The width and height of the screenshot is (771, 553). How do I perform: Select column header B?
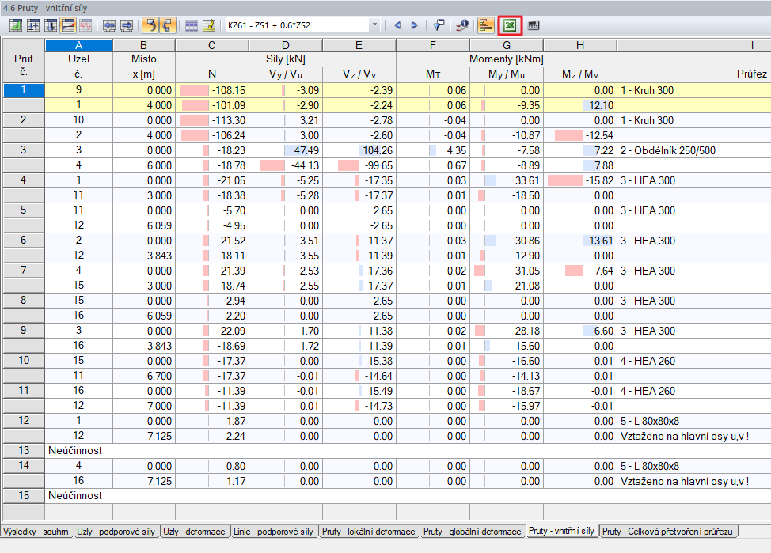coord(143,45)
